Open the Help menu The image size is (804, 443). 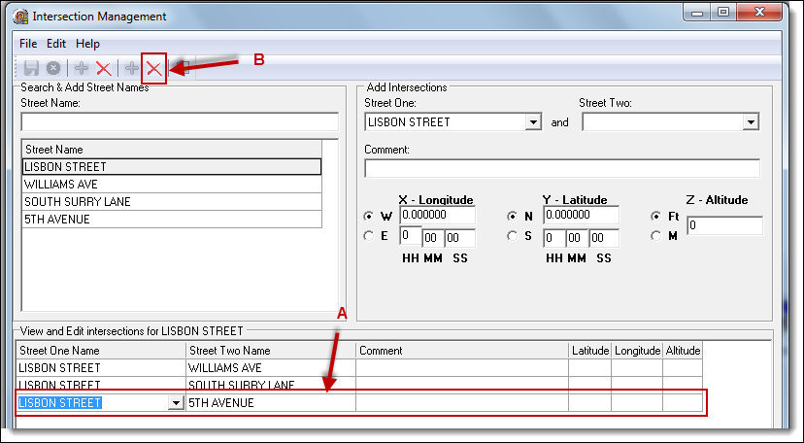pos(87,44)
